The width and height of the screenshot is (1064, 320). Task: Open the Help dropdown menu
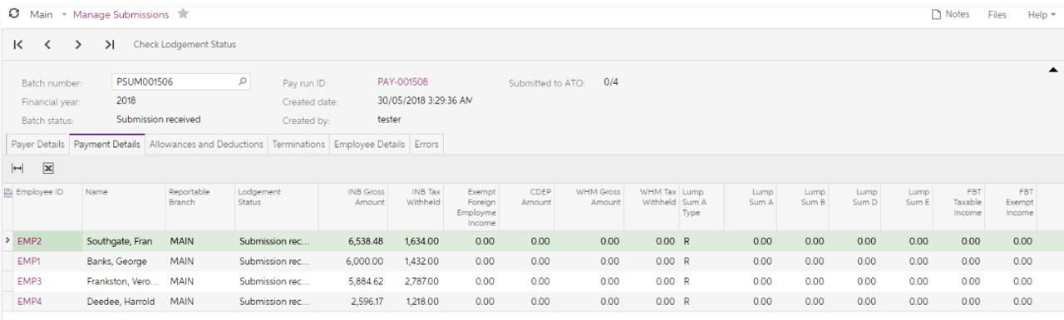1042,15
